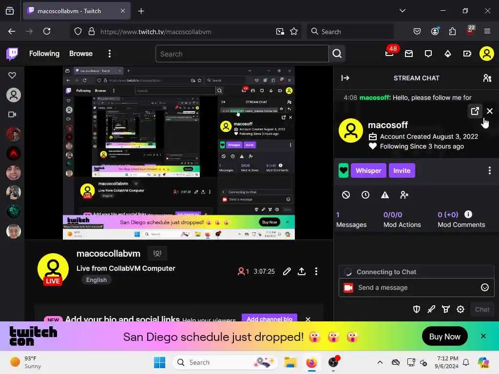Dismiss the Add your bio prompt
Image resolution: width=499 pixels, height=374 pixels.
pos(308,318)
